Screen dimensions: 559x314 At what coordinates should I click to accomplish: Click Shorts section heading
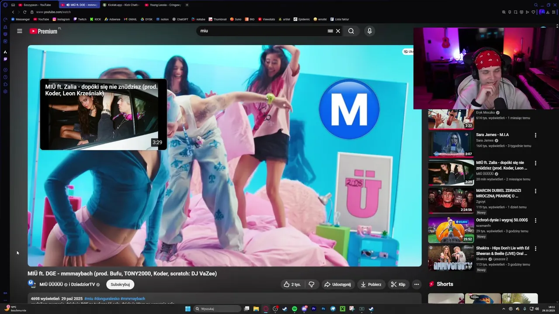pyautogui.click(x=445, y=284)
